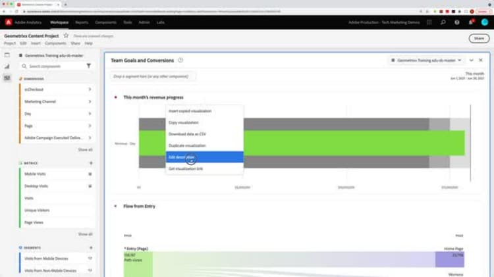Click the red status dot of revenue progress visualization
The width and height of the screenshot is (494, 277).
pos(116,97)
